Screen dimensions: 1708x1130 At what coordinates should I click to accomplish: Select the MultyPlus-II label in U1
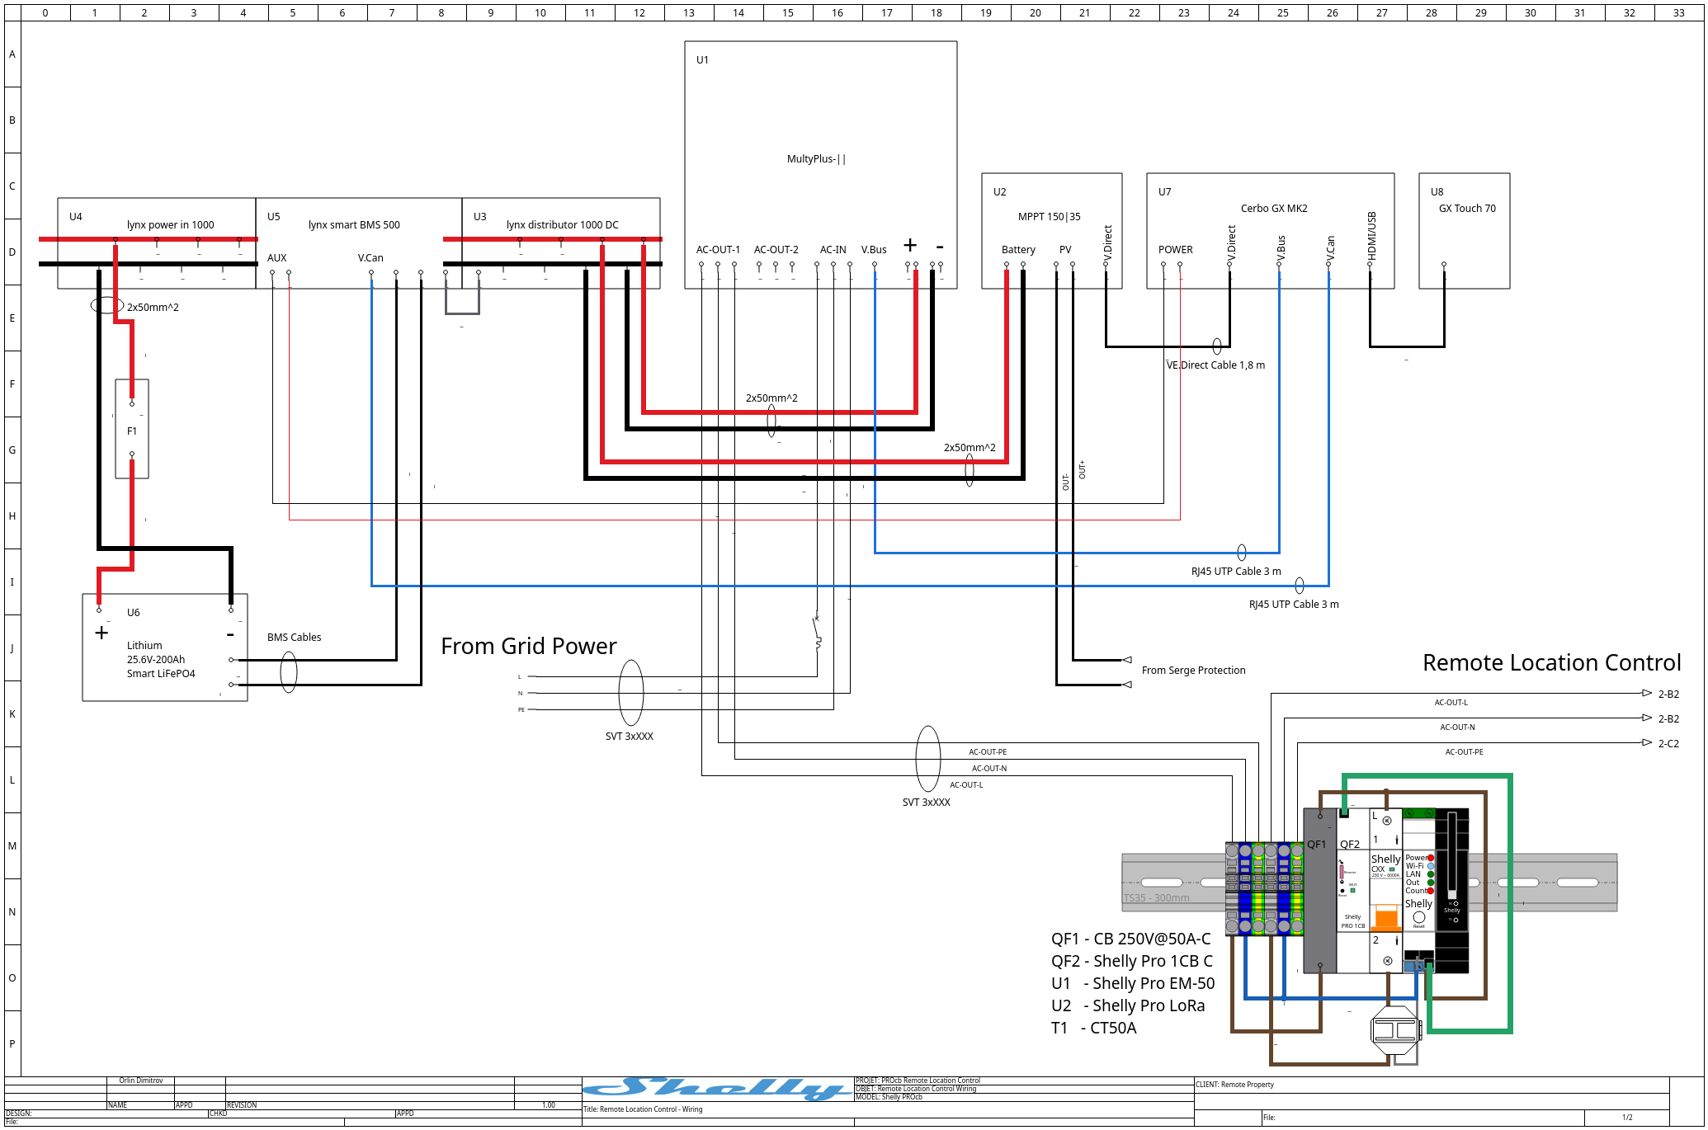(x=816, y=159)
